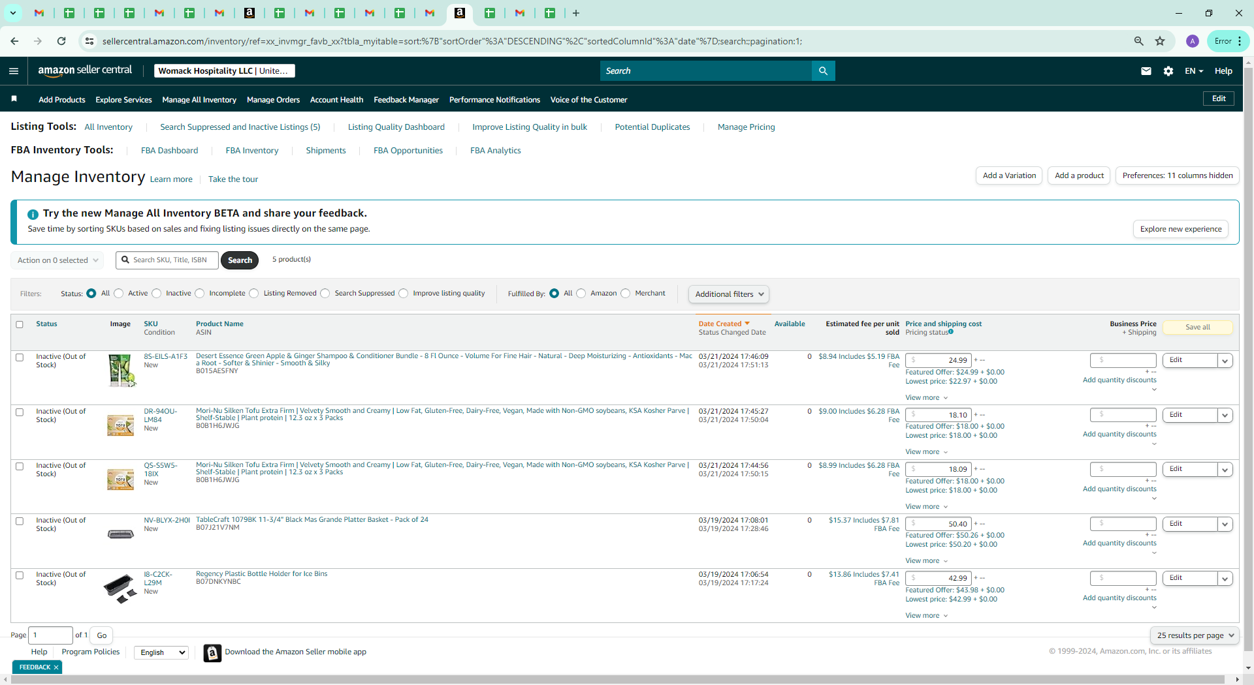Open the tab search dropdown in Chrome
Image resolution: width=1254 pixels, height=685 pixels.
12,13
